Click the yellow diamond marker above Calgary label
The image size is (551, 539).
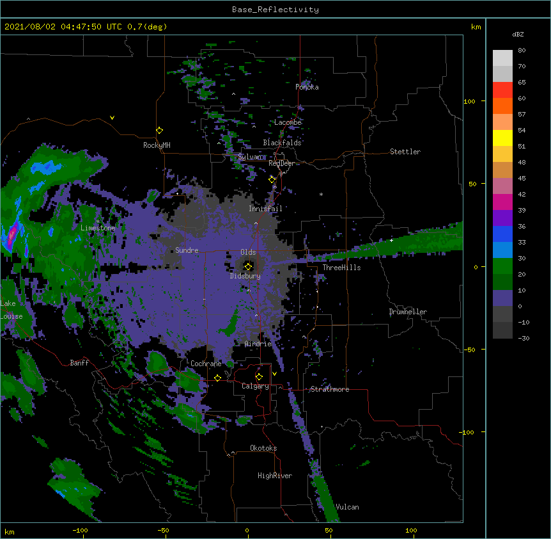tap(259, 377)
